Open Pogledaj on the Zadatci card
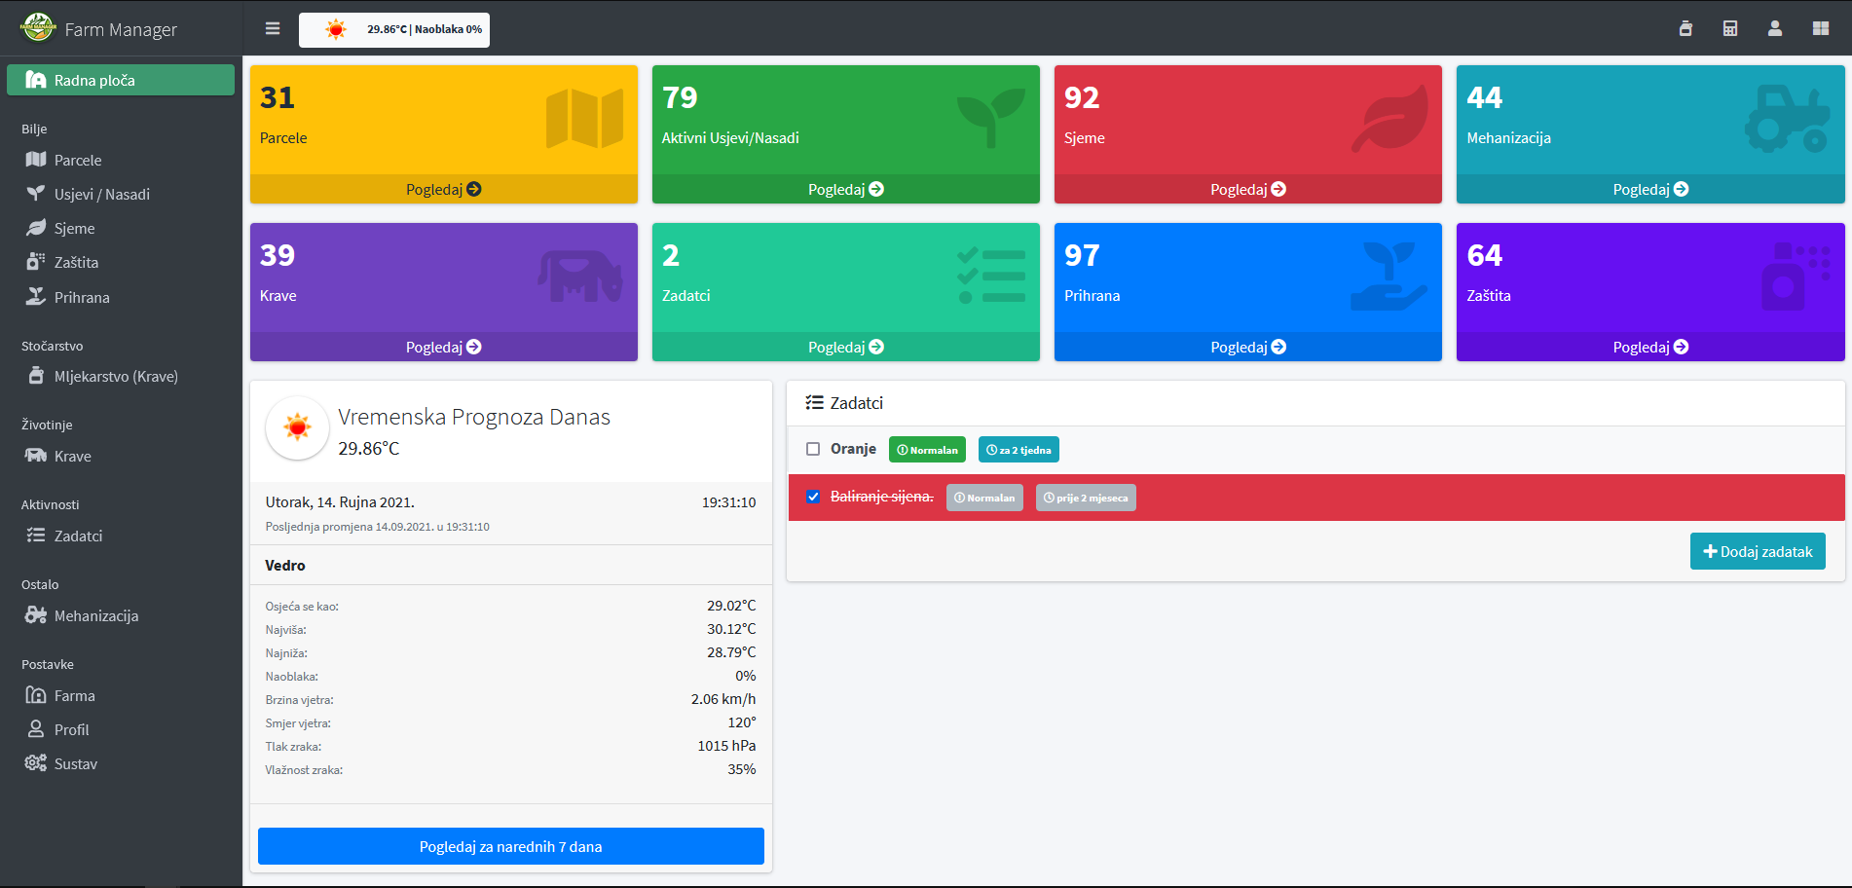This screenshot has height=888, width=1852. 846,348
